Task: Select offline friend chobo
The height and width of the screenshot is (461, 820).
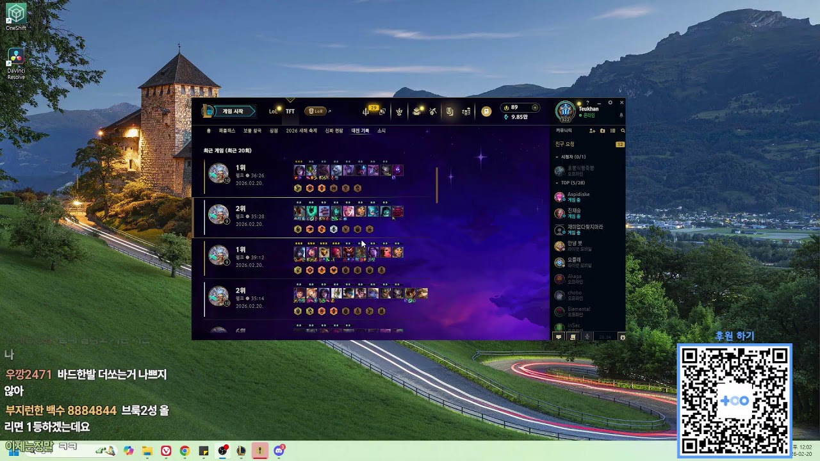Action: click(588, 296)
